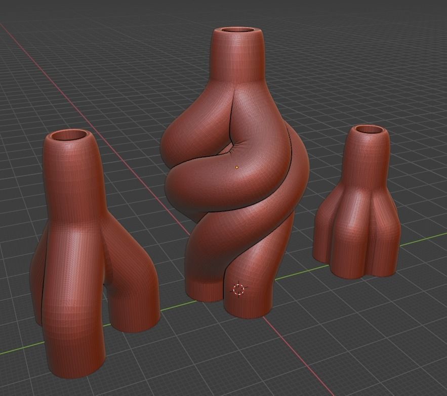
Task: Click the red-white 3D cursor crosshair
Action: [238, 289]
